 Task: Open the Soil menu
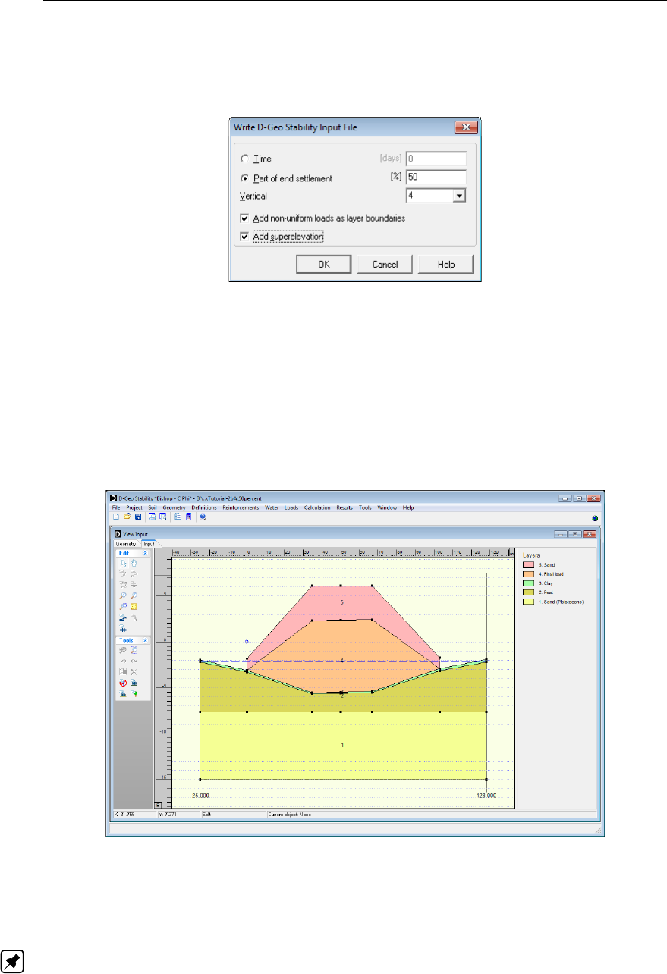pyautogui.click(x=153, y=507)
